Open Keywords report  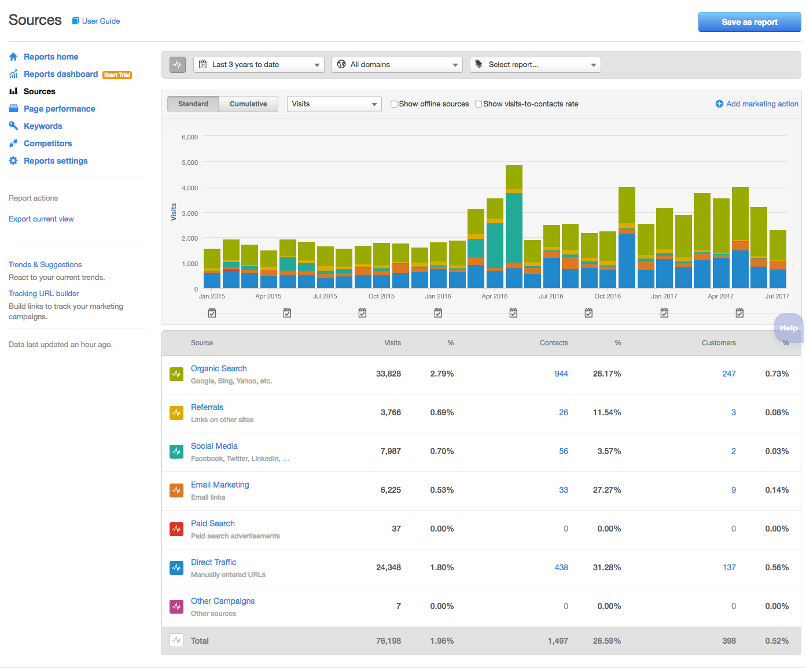click(x=43, y=126)
